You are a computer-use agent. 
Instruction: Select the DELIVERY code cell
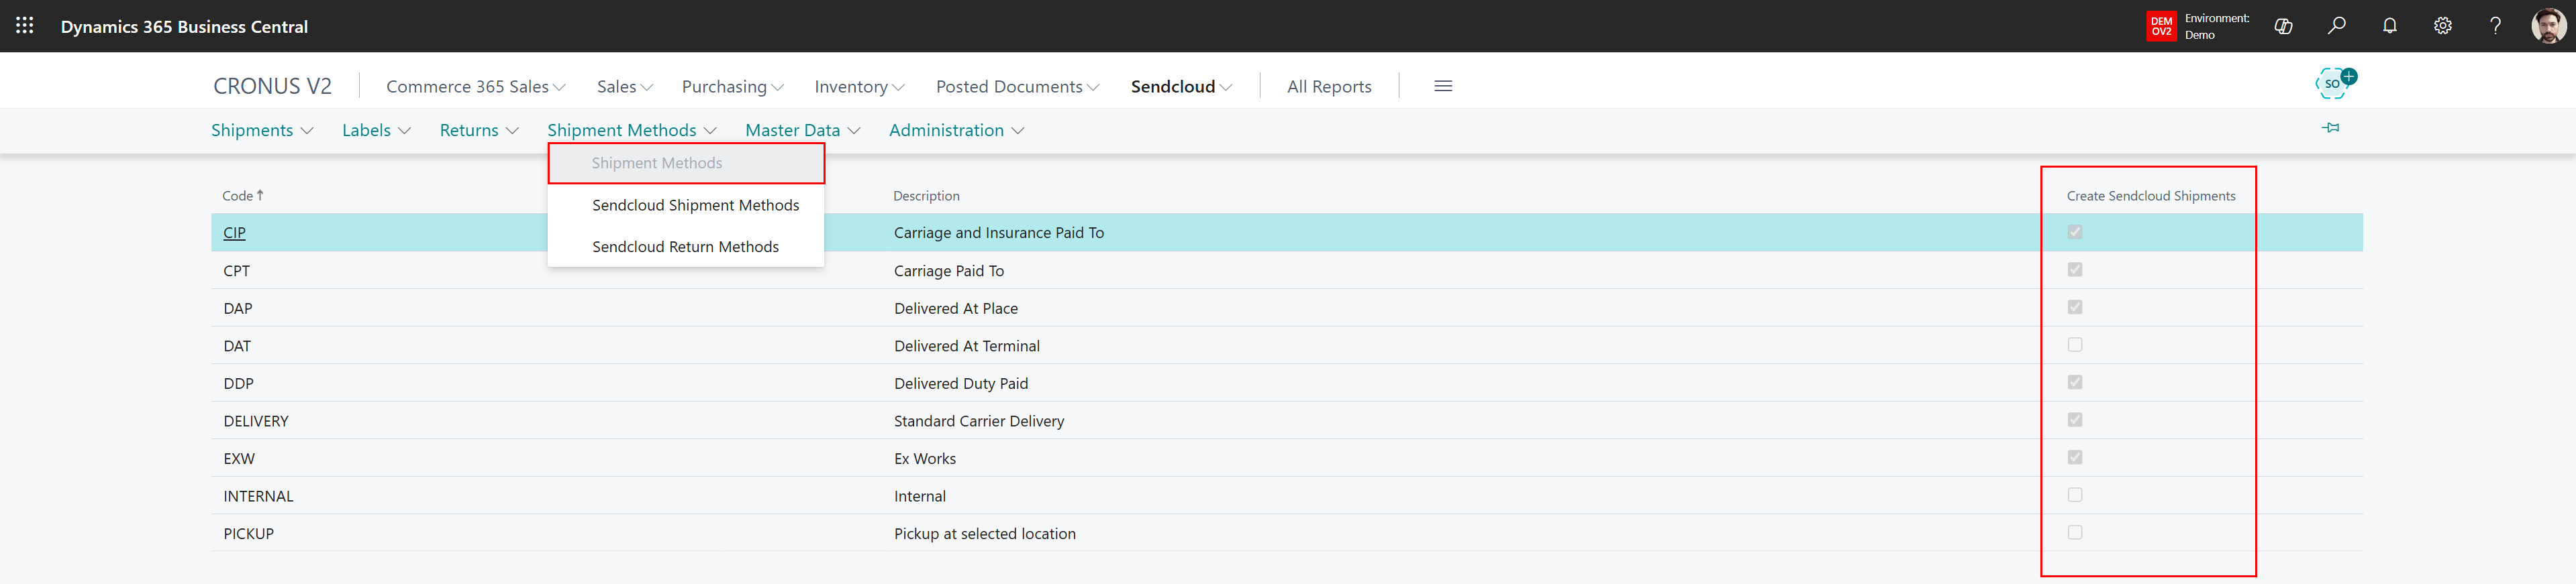(256, 421)
